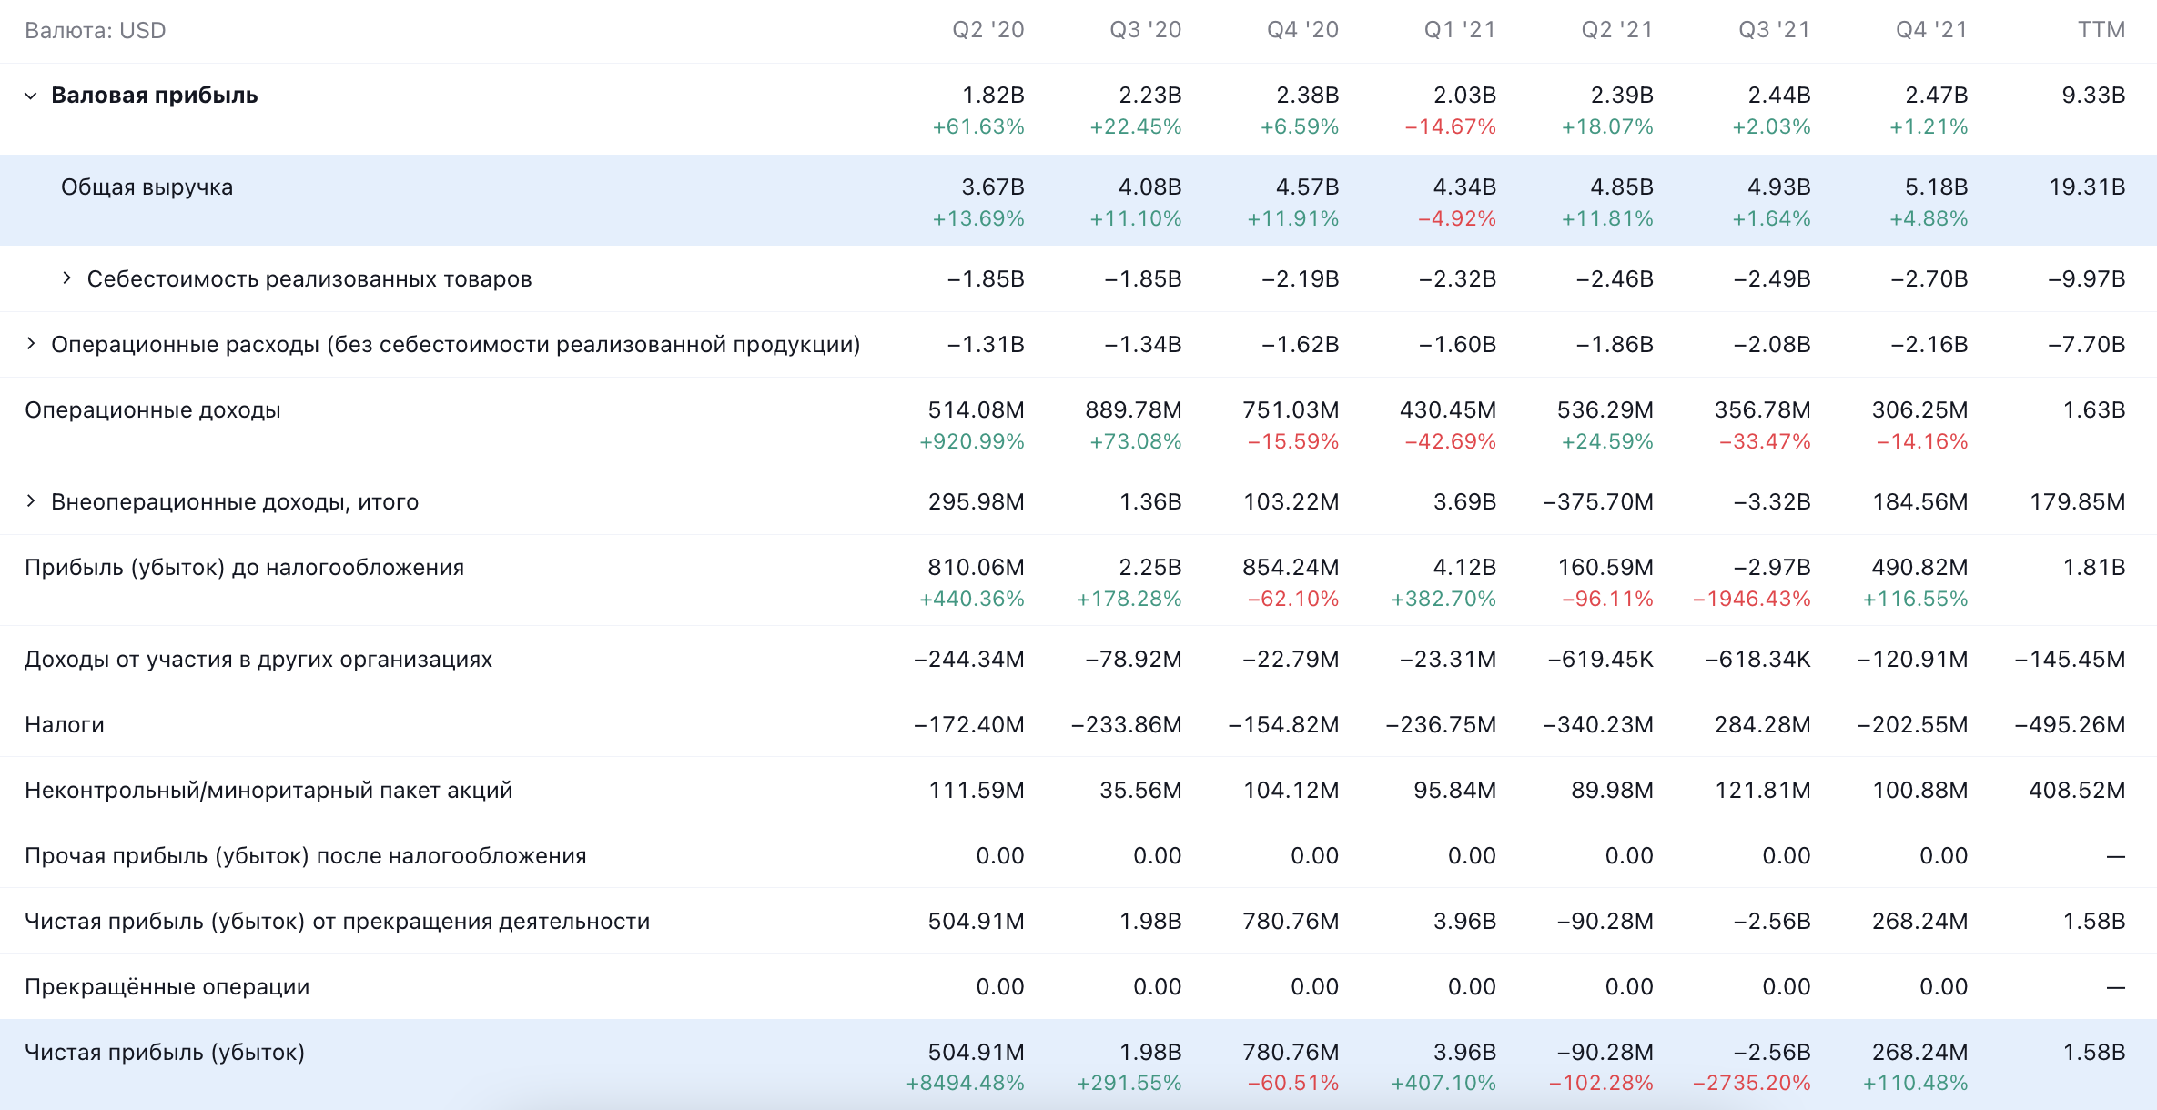
Task: Click total revenue TTM value 19.31B
Action: coord(2088,187)
